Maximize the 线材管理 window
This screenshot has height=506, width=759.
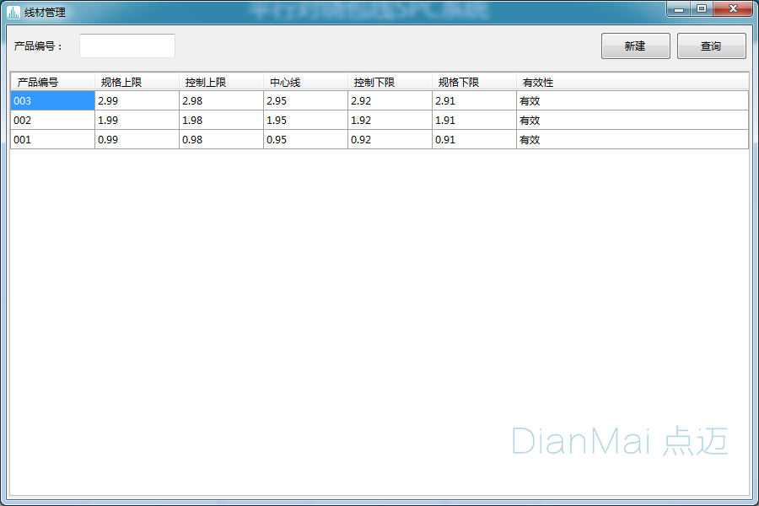[x=702, y=8]
